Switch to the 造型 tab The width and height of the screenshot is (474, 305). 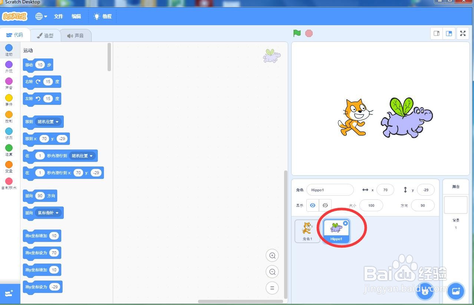coord(45,36)
